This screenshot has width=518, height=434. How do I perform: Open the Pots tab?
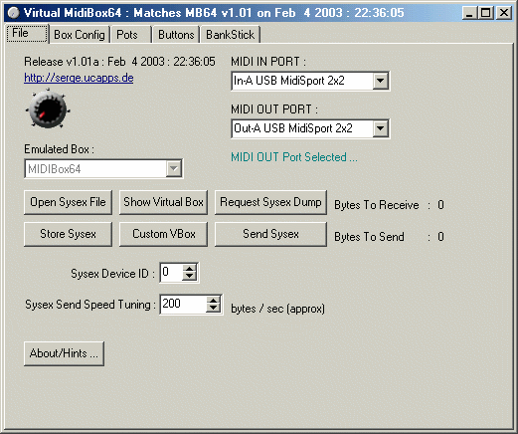click(x=130, y=35)
